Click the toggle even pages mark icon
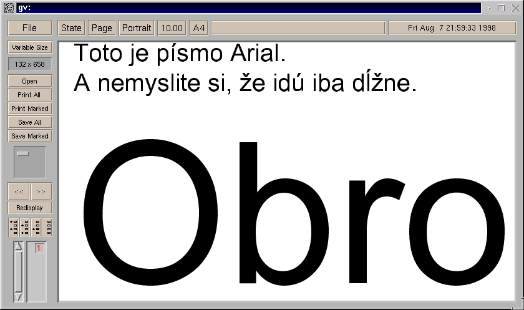Viewport: 524px width, 310px height. tap(25, 228)
